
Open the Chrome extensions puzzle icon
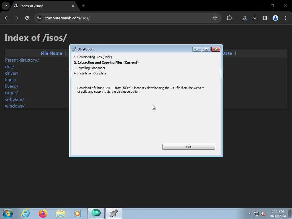tap(230, 18)
